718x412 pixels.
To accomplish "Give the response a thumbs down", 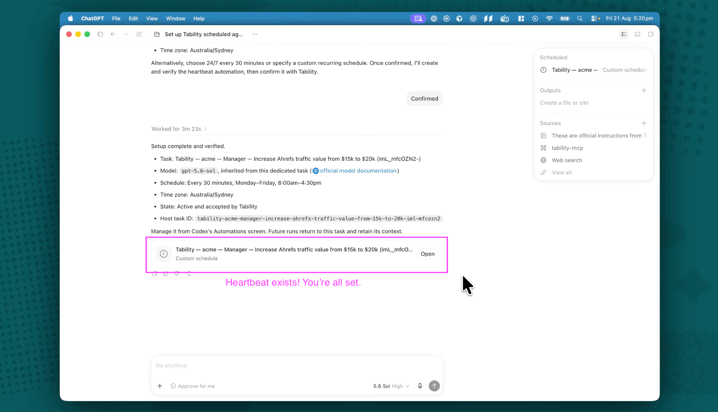I will pos(177,274).
